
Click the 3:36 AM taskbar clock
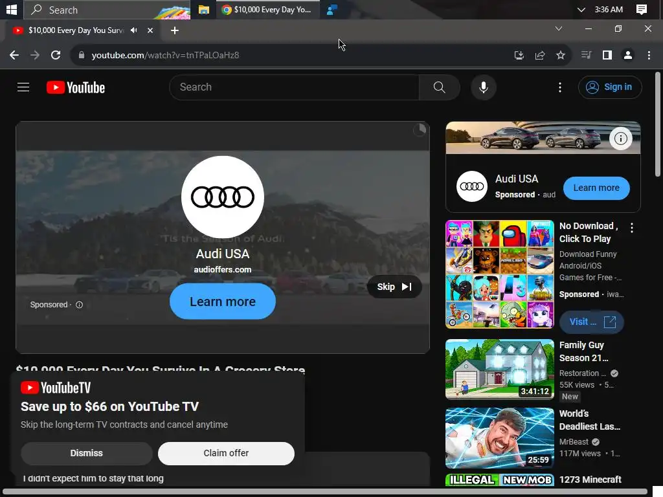tap(609, 10)
